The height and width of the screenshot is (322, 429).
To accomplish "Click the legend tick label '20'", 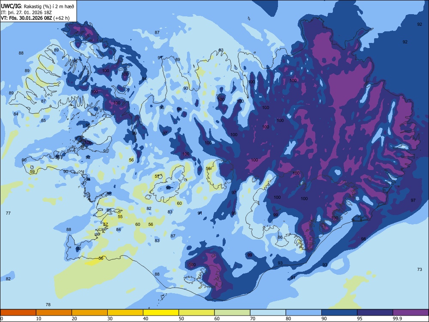I will (74, 319).
